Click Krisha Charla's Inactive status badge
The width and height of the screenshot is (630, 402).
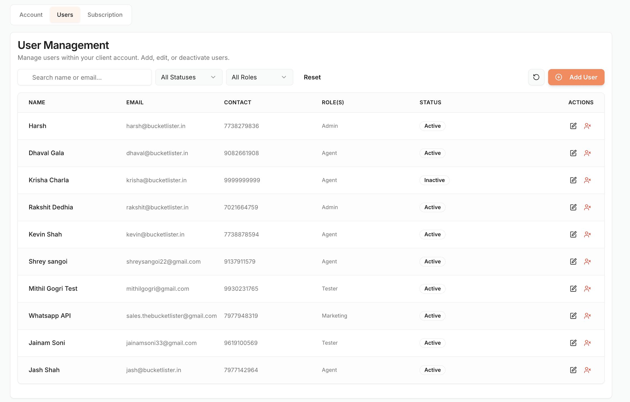point(434,180)
